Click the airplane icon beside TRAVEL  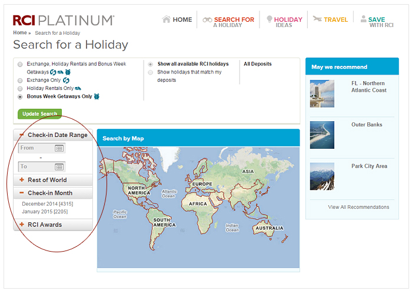point(317,19)
